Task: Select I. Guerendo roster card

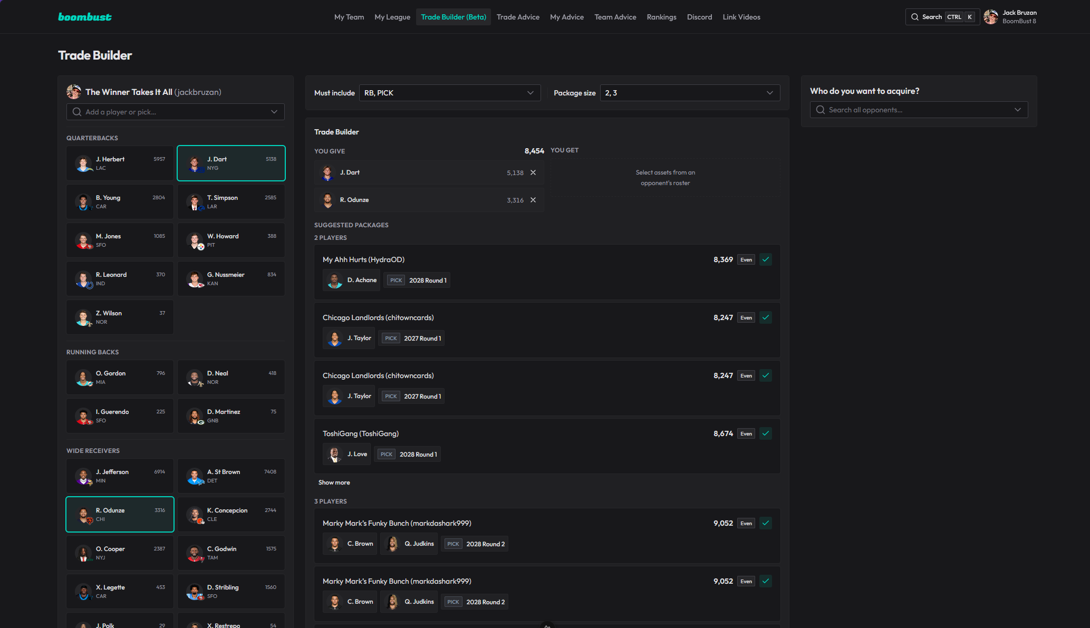Action: pyautogui.click(x=120, y=416)
